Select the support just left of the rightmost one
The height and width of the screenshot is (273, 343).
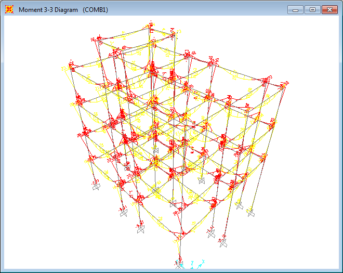(239, 205)
